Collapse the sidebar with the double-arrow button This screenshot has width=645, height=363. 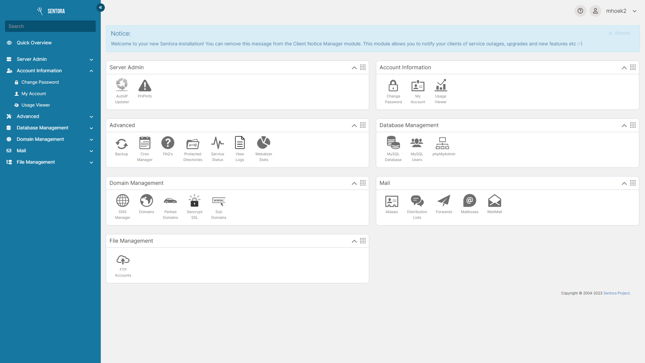[x=100, y=7]
